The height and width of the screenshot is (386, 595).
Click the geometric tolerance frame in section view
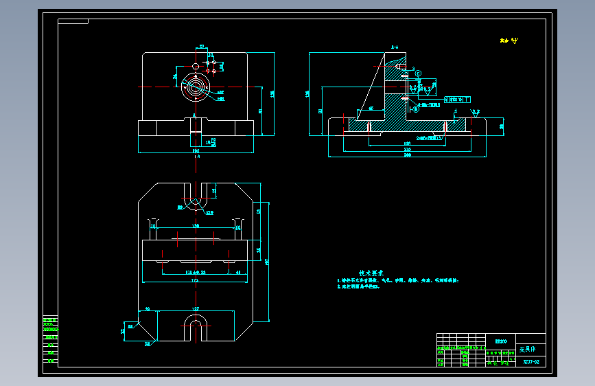pos(457,100)
